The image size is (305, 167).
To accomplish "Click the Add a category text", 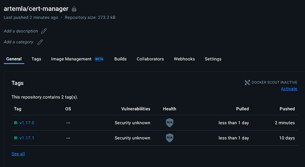I will click(x=18, y=42).
